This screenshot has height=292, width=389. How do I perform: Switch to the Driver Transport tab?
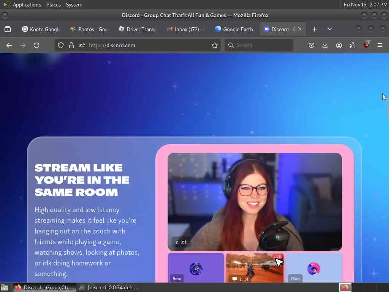[x=138, y=29]
